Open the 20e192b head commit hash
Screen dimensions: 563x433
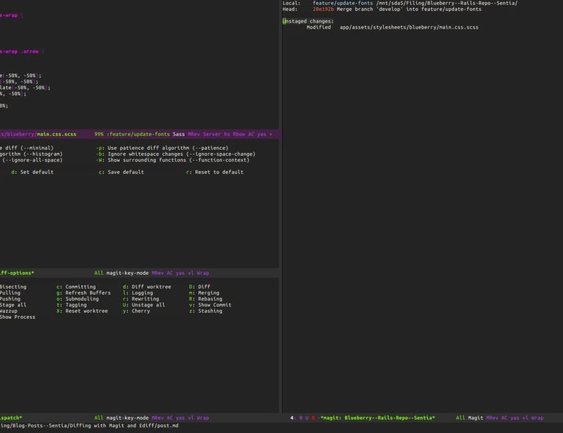pyautogui.click(x=322, y=10)
